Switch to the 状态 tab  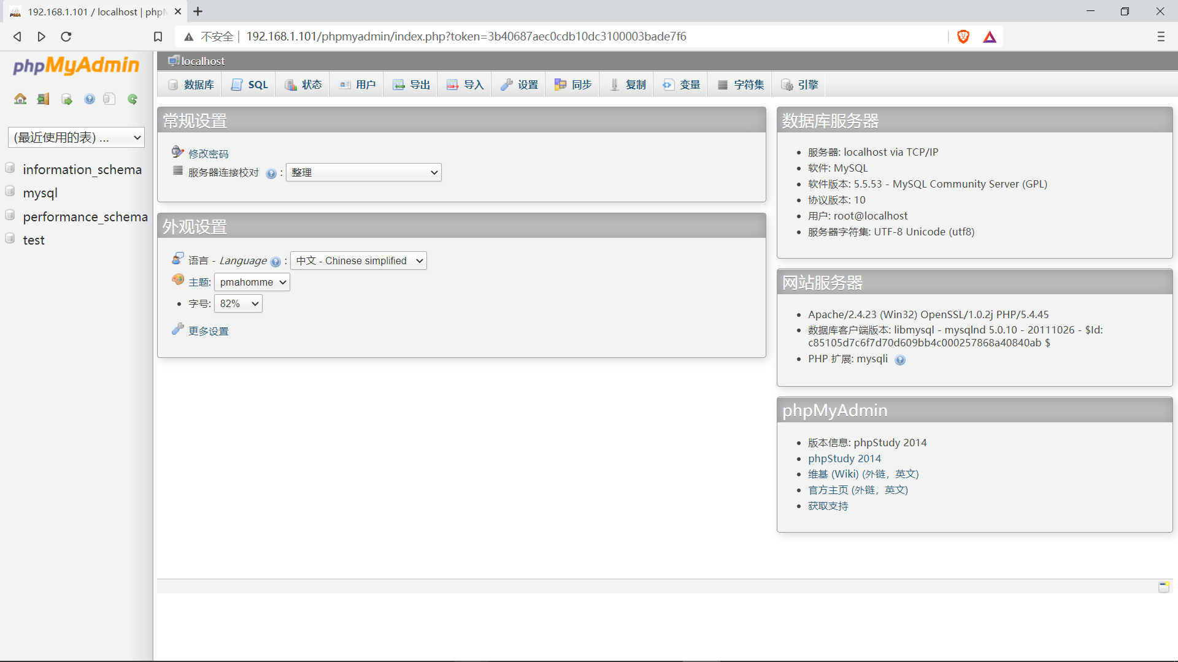(x=302, y=84)
